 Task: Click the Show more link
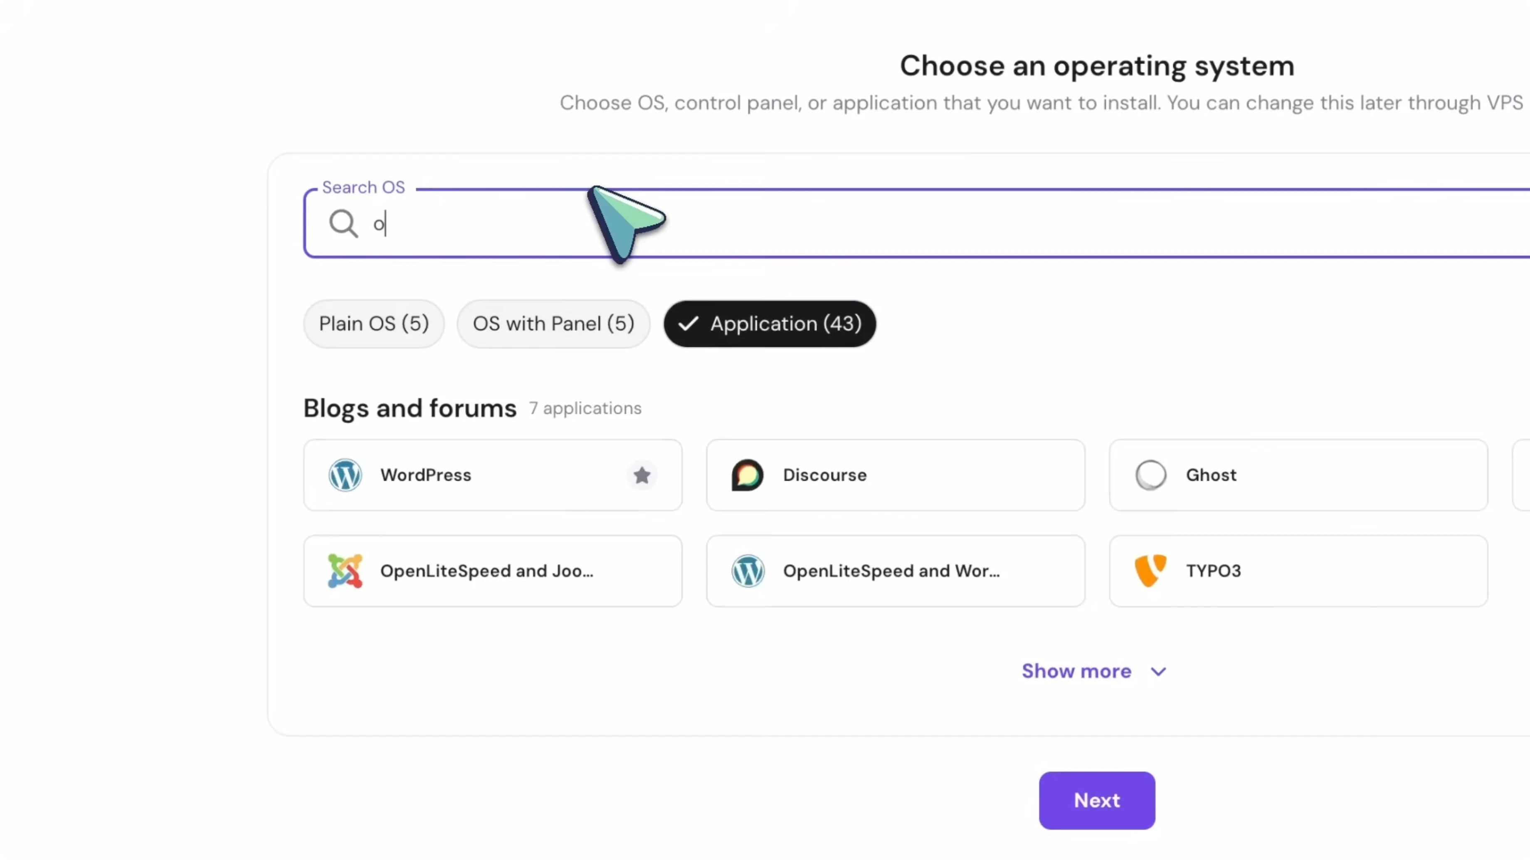click(1077, 671)
